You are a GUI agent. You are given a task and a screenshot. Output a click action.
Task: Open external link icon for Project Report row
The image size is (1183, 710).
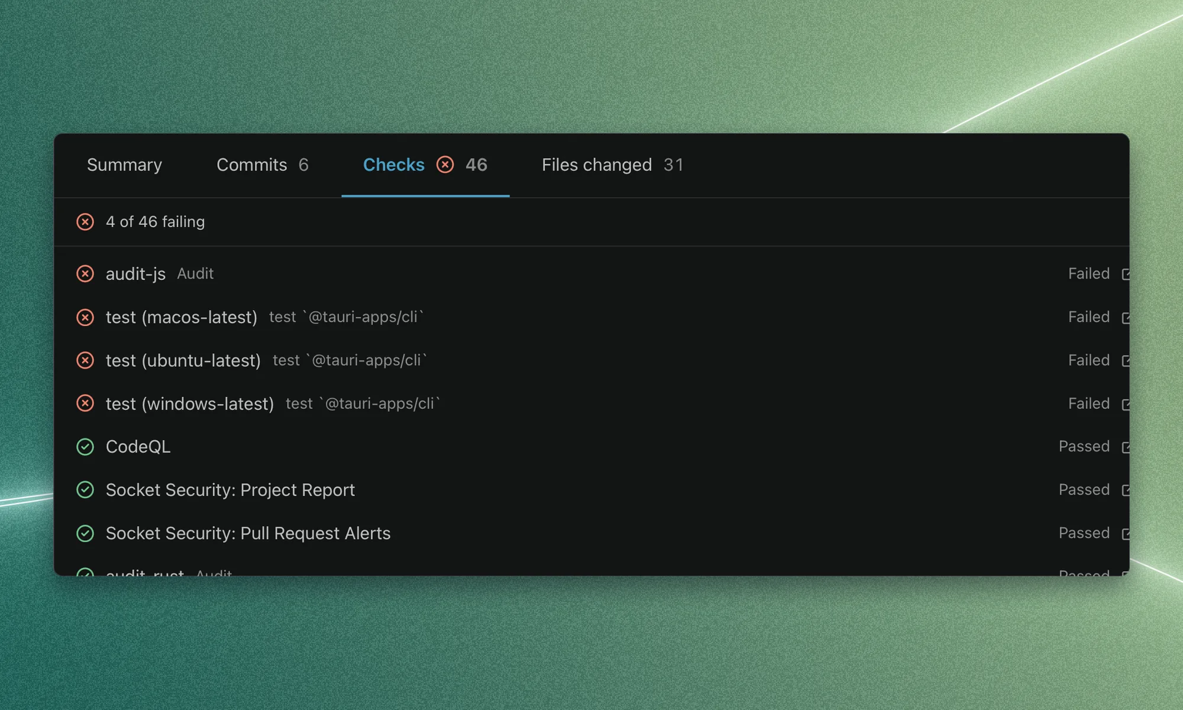click(1126, 490)
